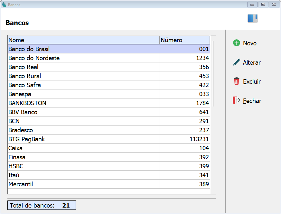
Task: Click the blue book icon in header
Action: click(x=252, y=18)
